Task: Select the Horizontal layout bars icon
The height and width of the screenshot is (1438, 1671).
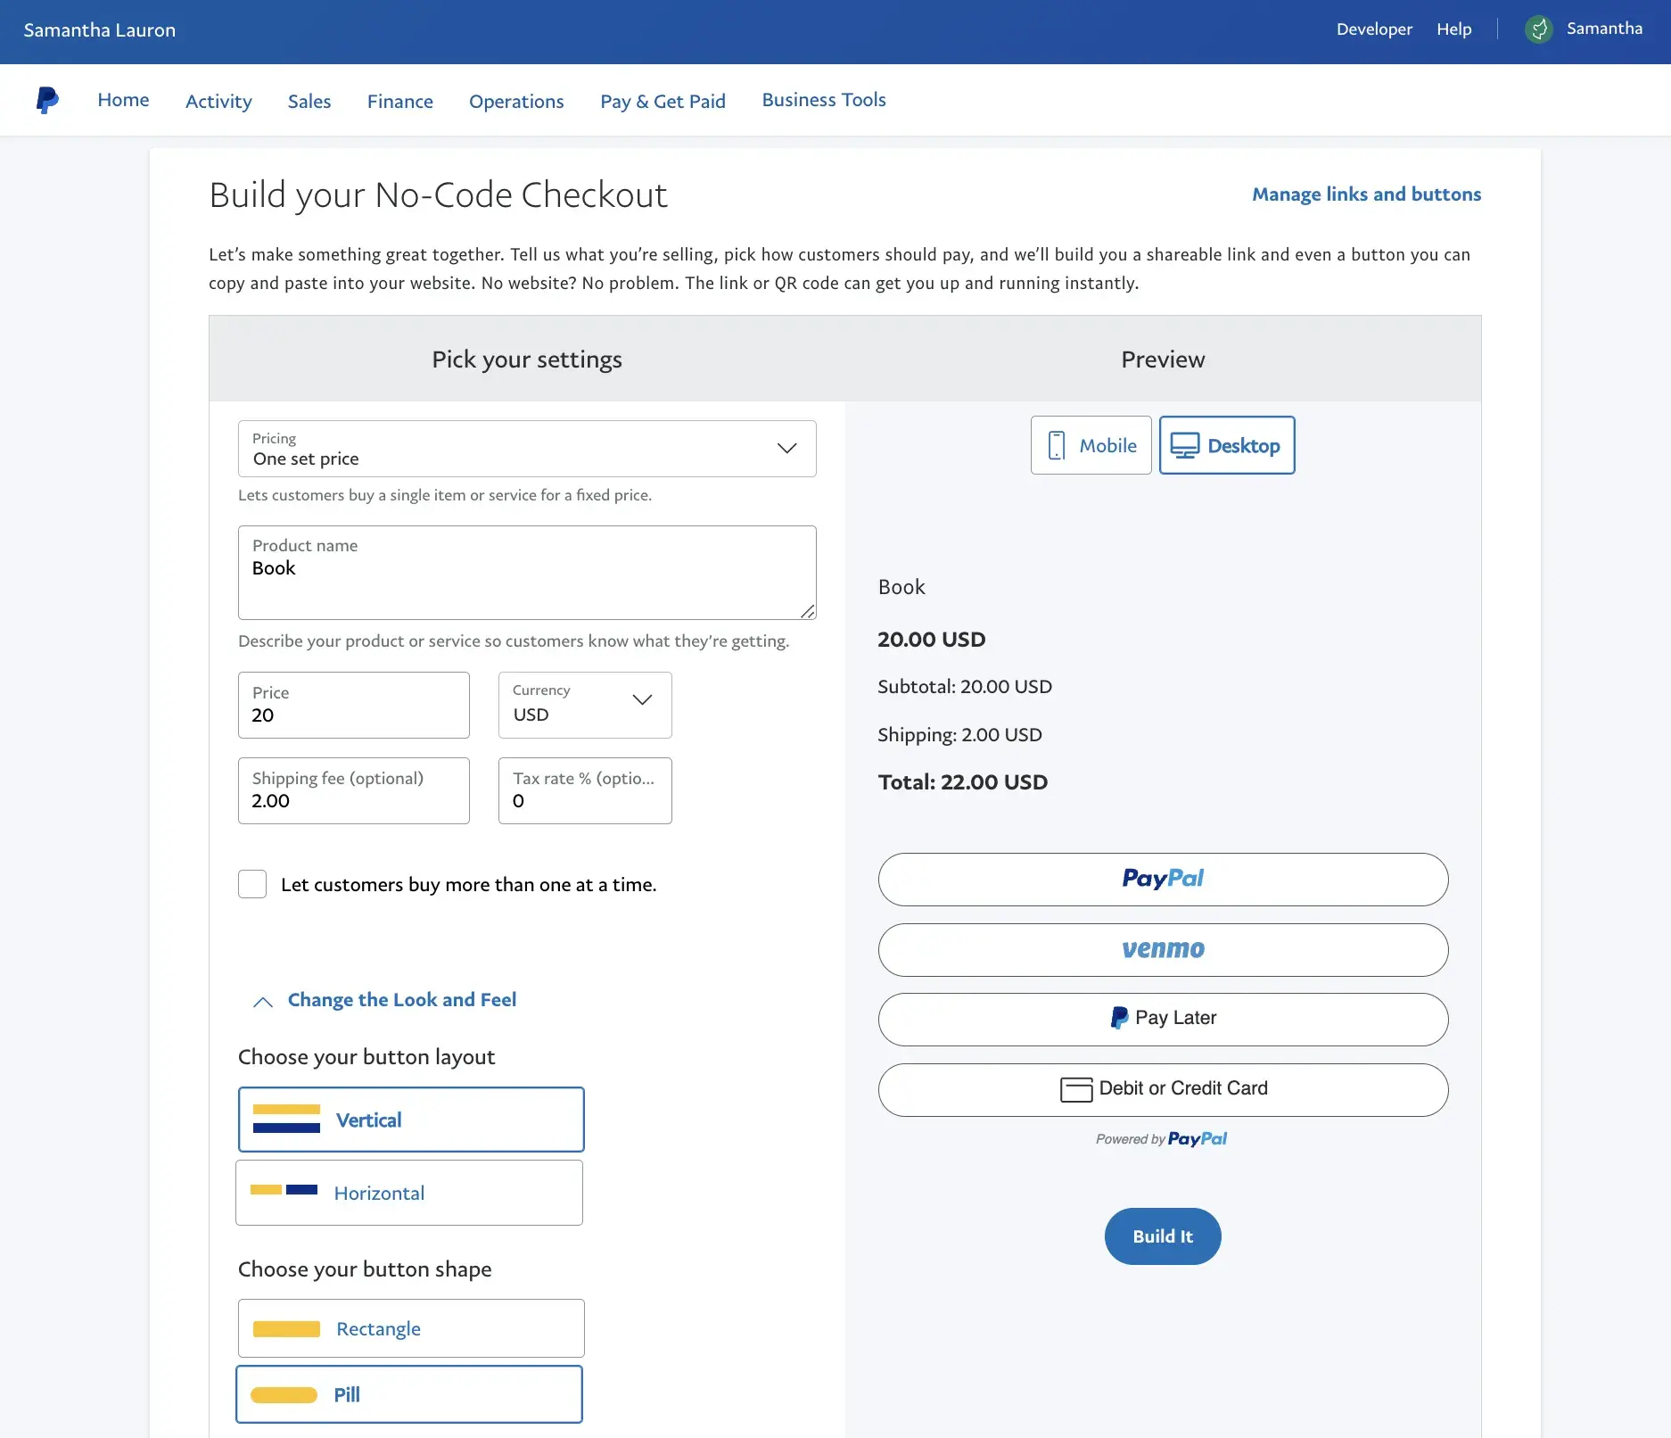Action: [284, 1190]
